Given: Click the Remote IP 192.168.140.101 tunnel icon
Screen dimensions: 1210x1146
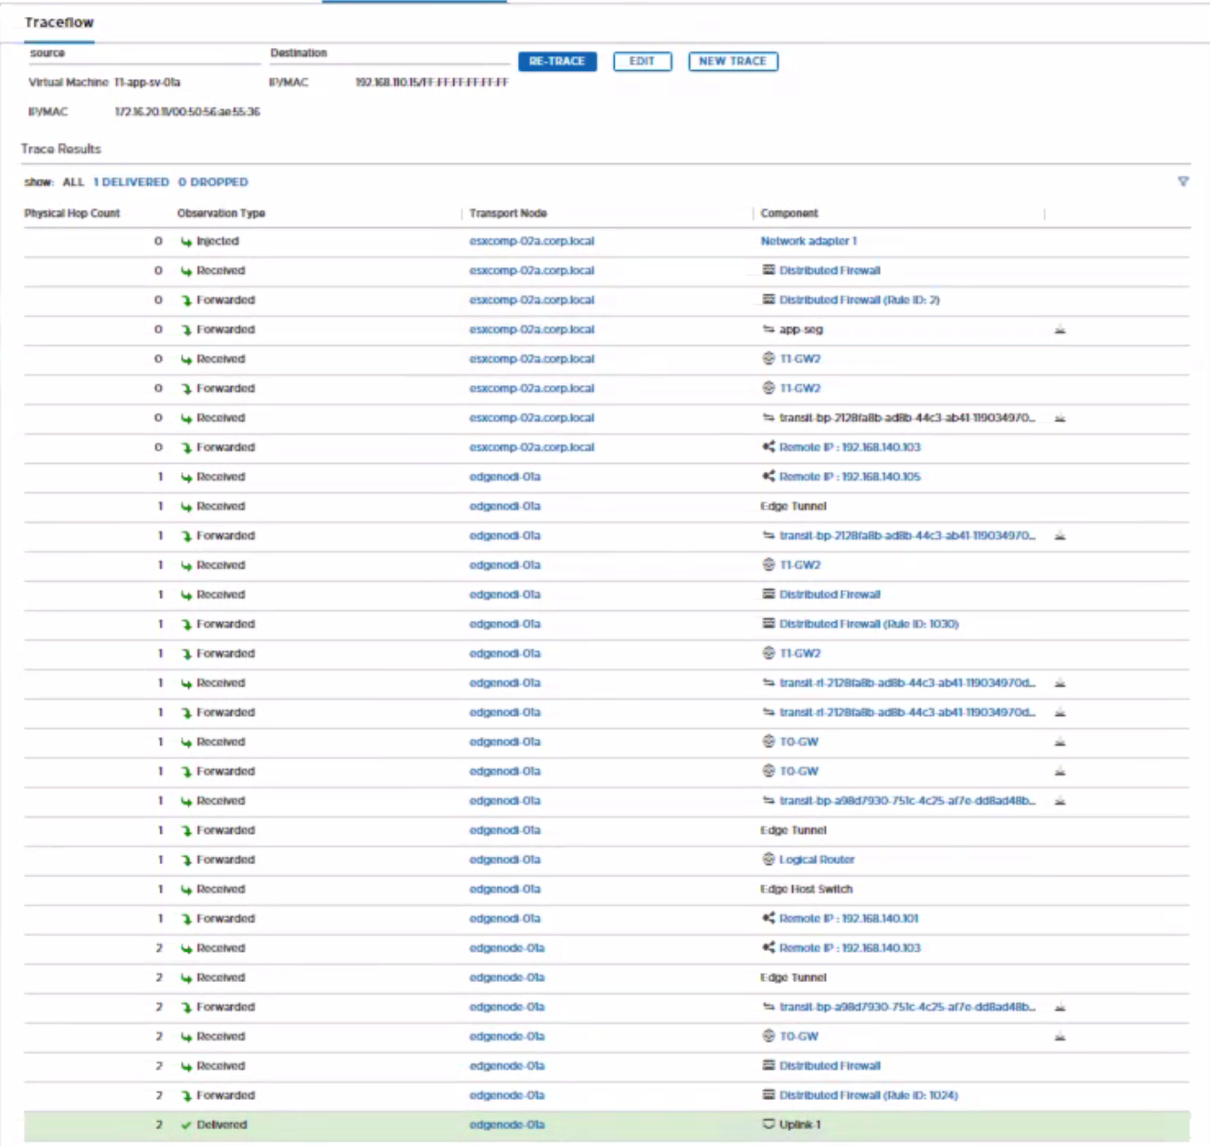Looking at the screenshot, I should 768,919.
